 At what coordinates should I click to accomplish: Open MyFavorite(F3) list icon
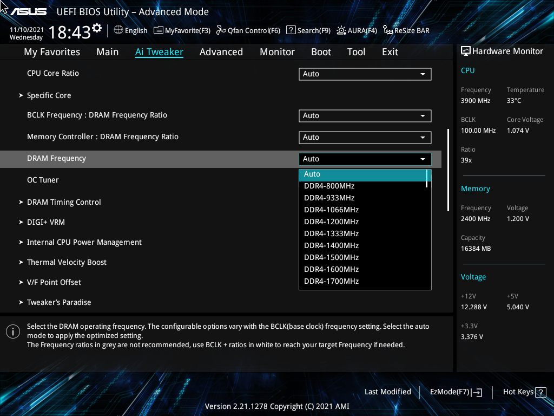pos(159,30)
